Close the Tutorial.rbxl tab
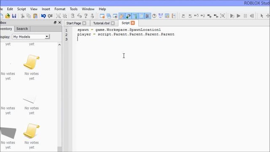 [113, 23]
